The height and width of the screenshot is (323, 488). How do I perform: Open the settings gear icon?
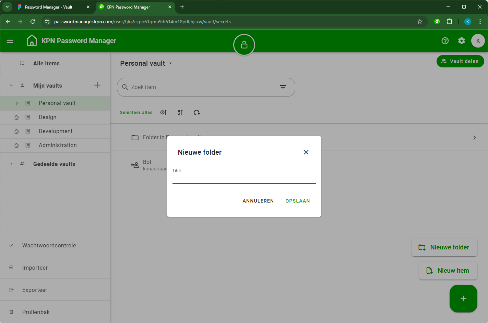click(462, 41)
